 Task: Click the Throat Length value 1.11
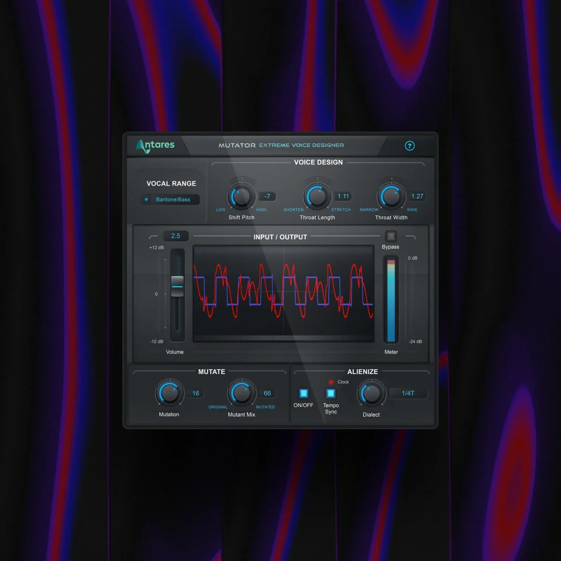coord(343,196)
